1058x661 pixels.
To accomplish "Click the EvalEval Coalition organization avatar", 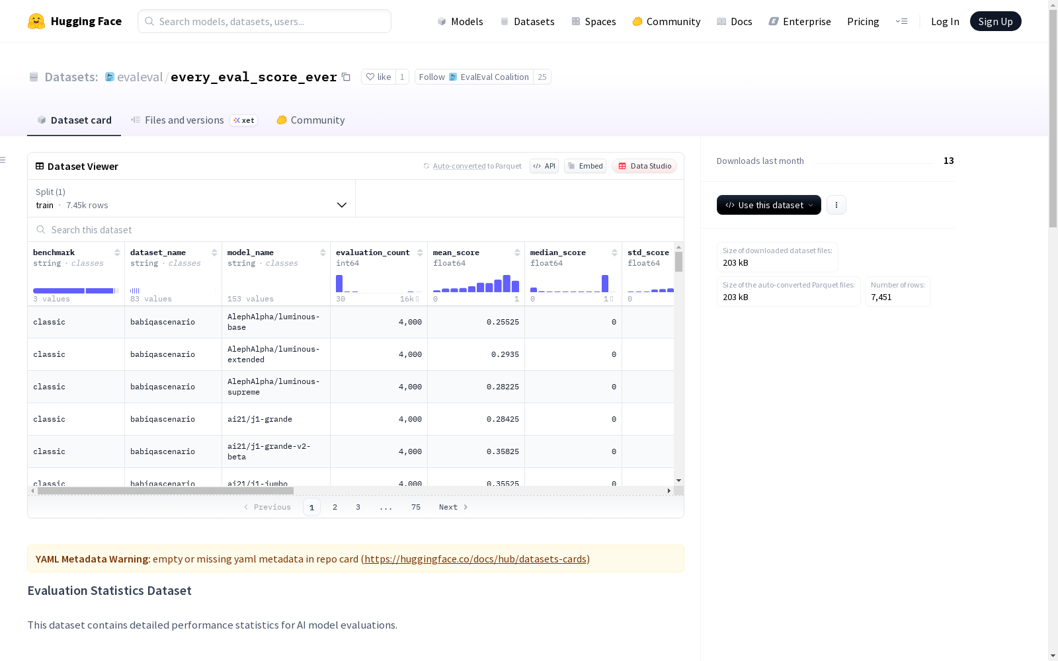I will click(x=453, y=77).
